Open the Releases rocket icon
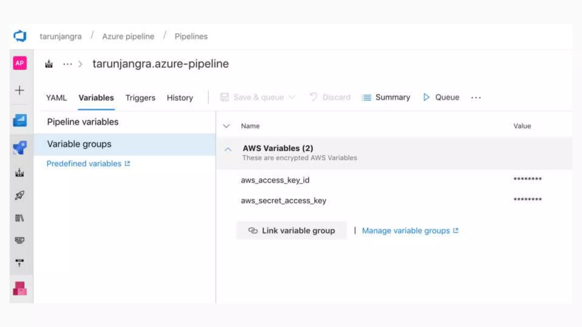582x327 pixels. pyautogui.click(x=20, y=195)
